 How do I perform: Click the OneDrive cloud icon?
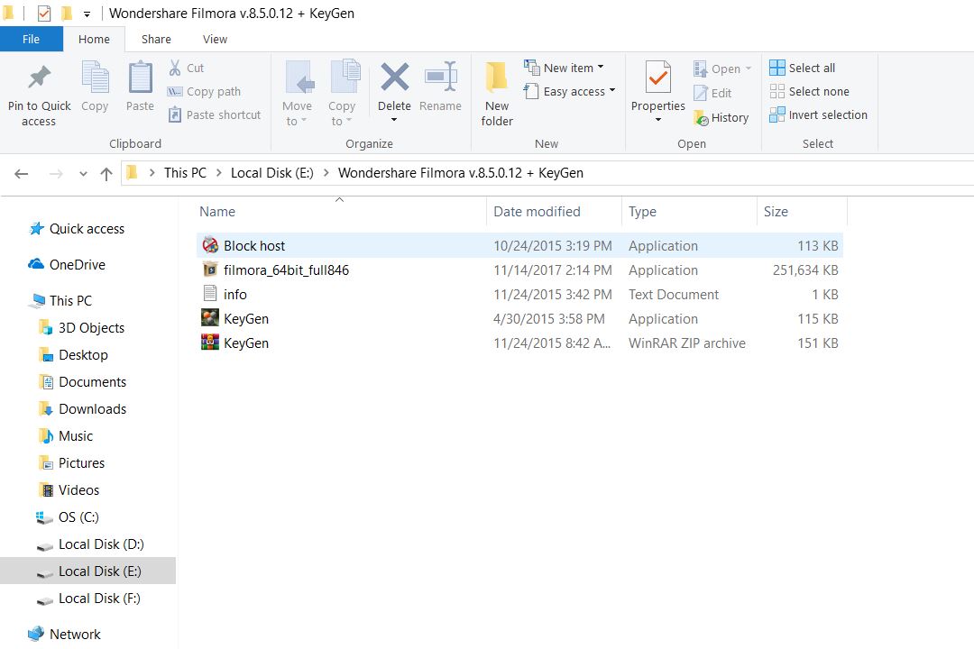pyautogui.click(x=36, y=264)
